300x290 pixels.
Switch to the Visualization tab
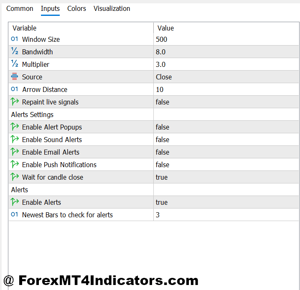tap(112, 8)
